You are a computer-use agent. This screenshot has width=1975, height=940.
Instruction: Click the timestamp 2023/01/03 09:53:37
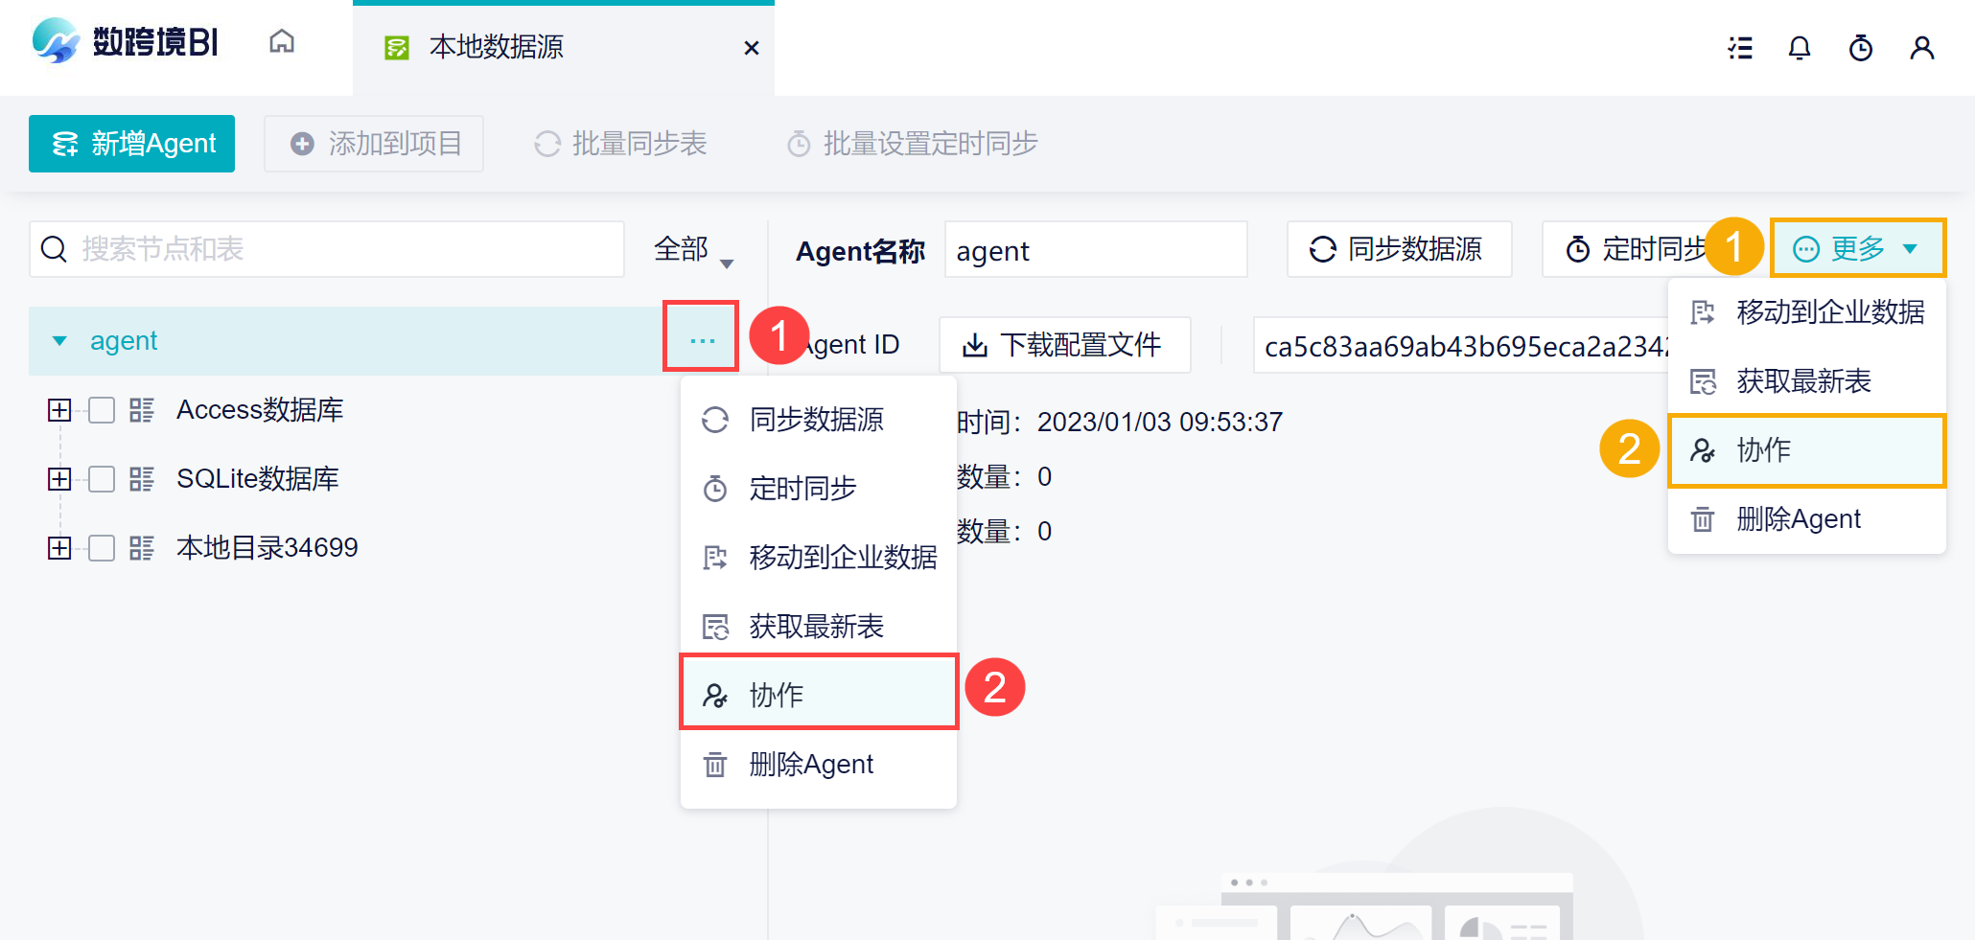(1160, 422)
